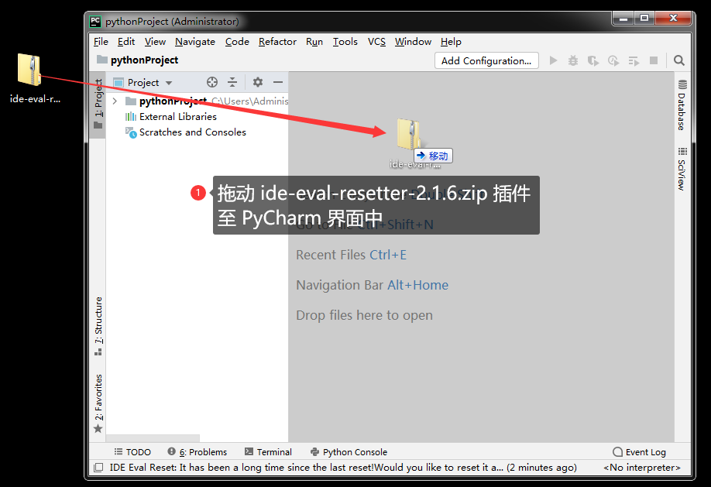711x487 pixels.
Task: Click the SciView grid icon
Action: click(682, 152)
